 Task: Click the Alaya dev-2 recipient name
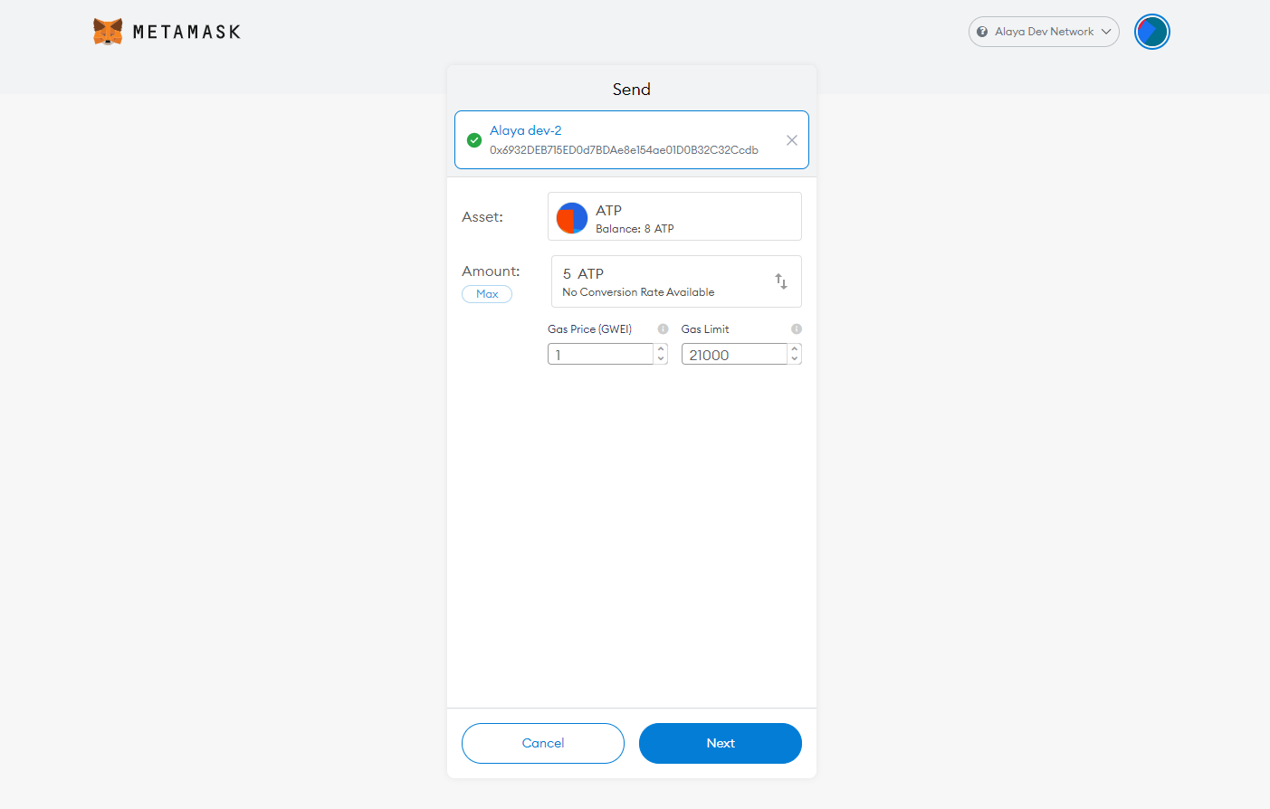coord(526,130)
